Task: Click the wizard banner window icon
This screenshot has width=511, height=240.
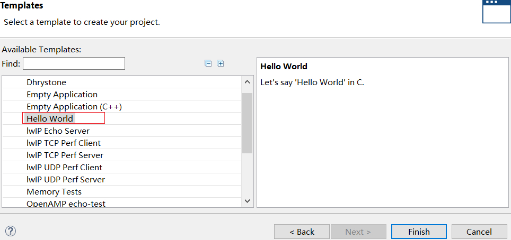Action: (x=496, y=11)
